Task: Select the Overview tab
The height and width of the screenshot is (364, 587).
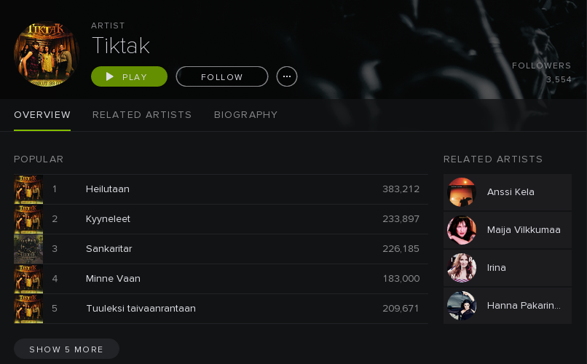Action: 42,115
